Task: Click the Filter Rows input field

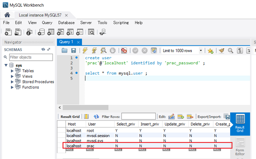Action: click(x=139, y=116)
